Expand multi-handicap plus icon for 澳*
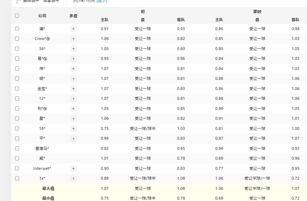The height and width of the screenshot is (201, 307). coord(74,29)
